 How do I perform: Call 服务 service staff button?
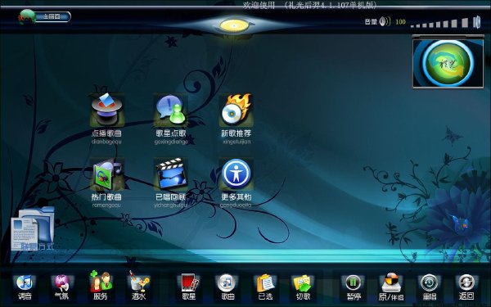(101, 287)
